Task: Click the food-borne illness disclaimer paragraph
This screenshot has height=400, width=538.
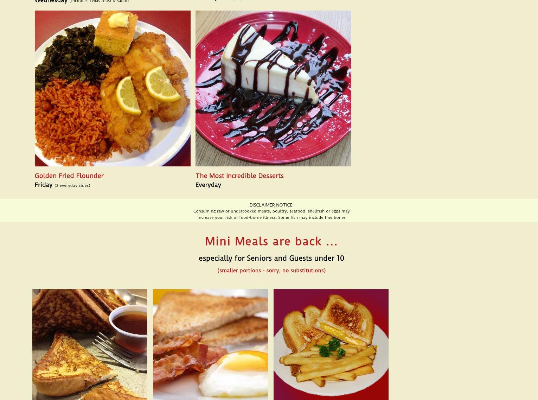Action: pyautogui.click(x=271, y=214)
